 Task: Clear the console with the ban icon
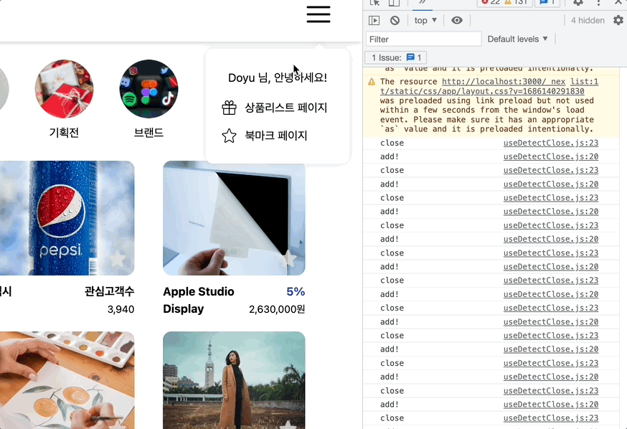[x=395, y=20]
